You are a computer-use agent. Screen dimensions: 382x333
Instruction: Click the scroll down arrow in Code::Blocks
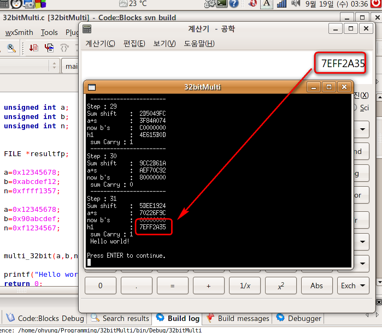(x=379, y=282)
